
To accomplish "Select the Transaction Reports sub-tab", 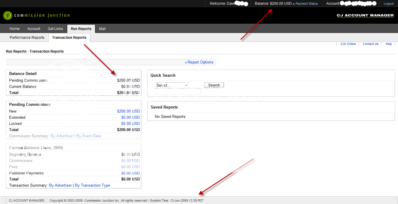I will point(69,37).
